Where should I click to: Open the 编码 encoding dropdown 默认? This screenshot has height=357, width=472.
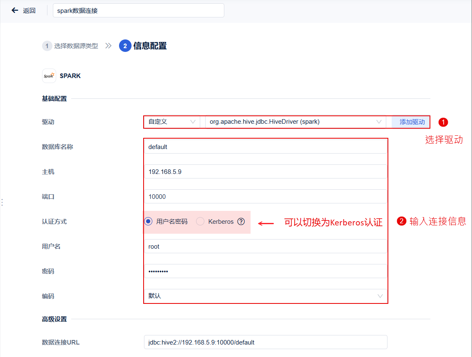pos(266,296)
